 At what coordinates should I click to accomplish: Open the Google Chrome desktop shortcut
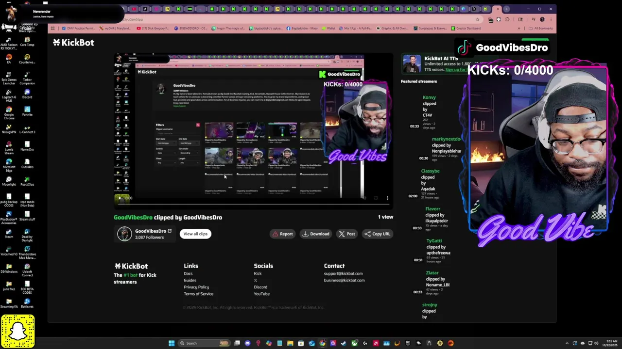(x=9, y=113)
